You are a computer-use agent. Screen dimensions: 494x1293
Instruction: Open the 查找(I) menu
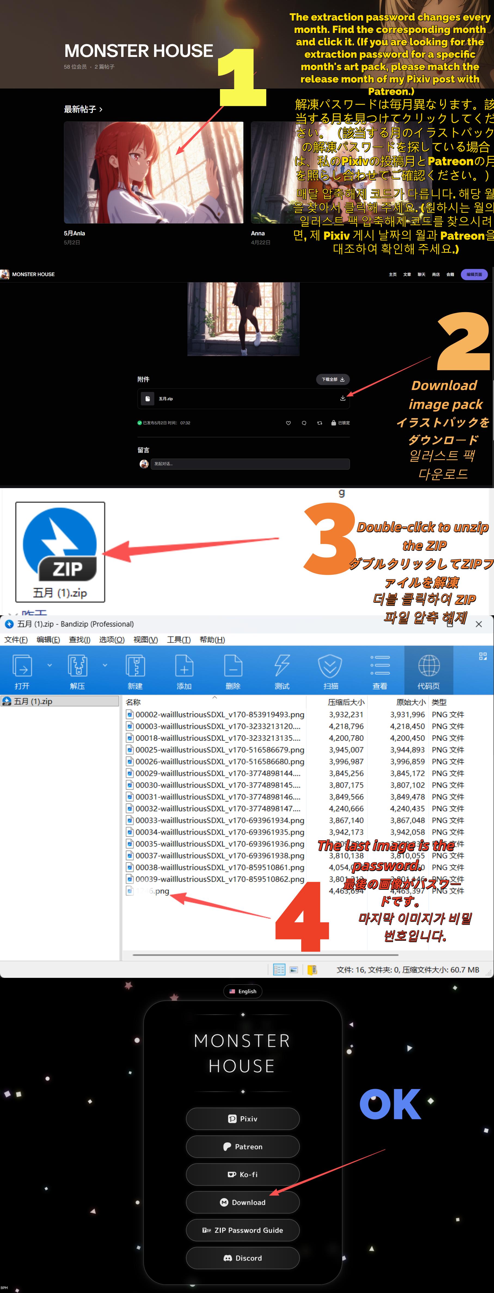pyautogui.click(x=80, y=640)
